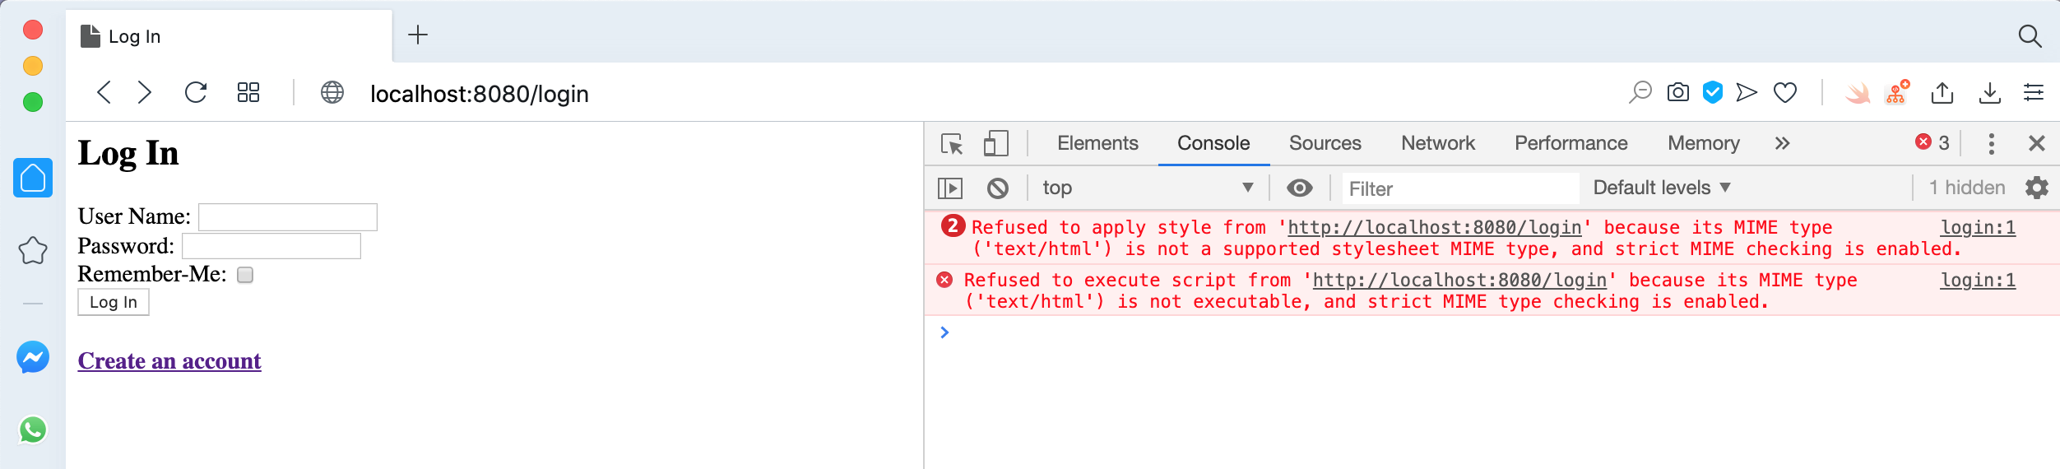This screenshot has height=469, width=2060.
Task: Click the red error count badge showing 3
Action: 1933,142
